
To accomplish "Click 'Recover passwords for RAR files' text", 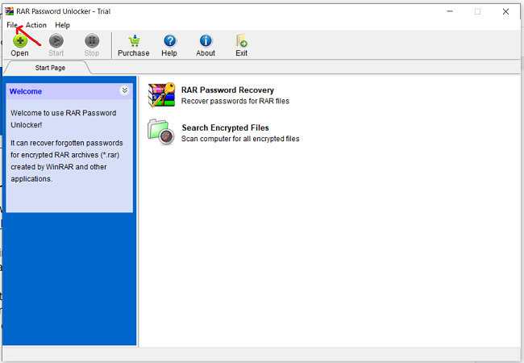I will [235, 101].
